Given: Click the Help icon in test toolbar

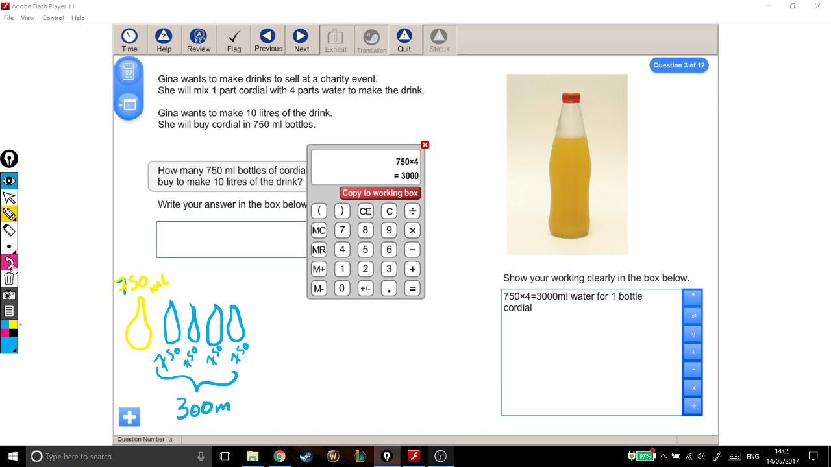Looking at the screenshot, I should pyautogui.click(x=164, y=40).
